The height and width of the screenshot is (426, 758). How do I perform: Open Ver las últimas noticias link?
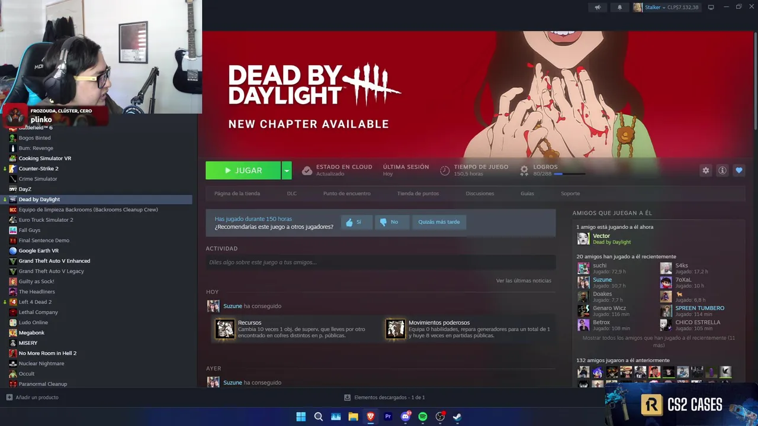click(x=523, y=280)
